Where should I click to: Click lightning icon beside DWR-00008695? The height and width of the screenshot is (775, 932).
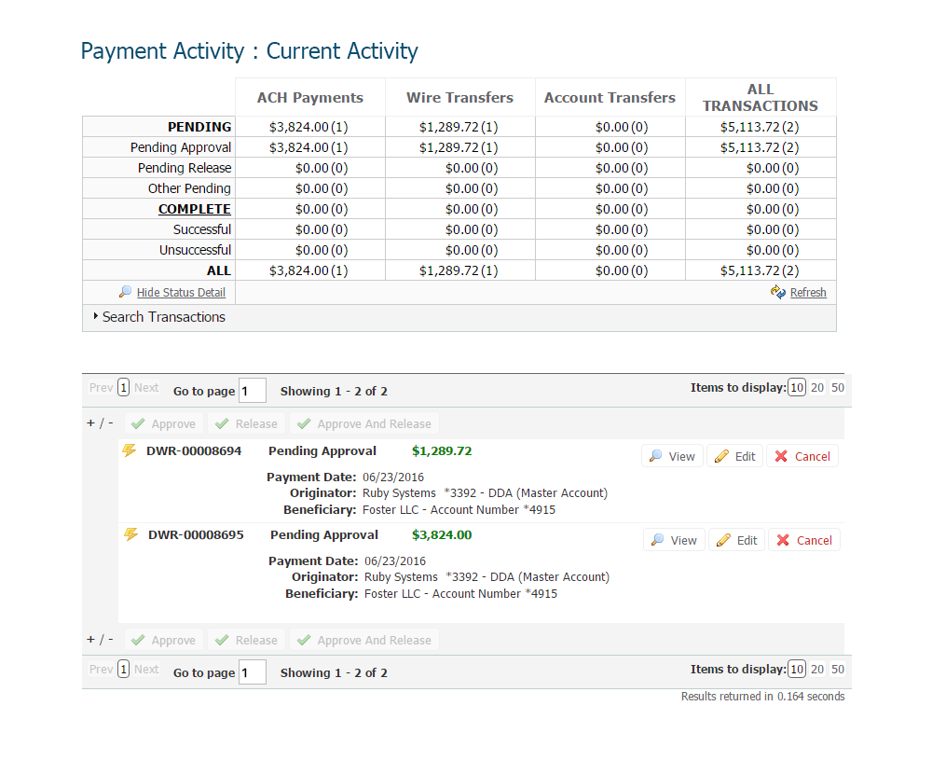131,534
